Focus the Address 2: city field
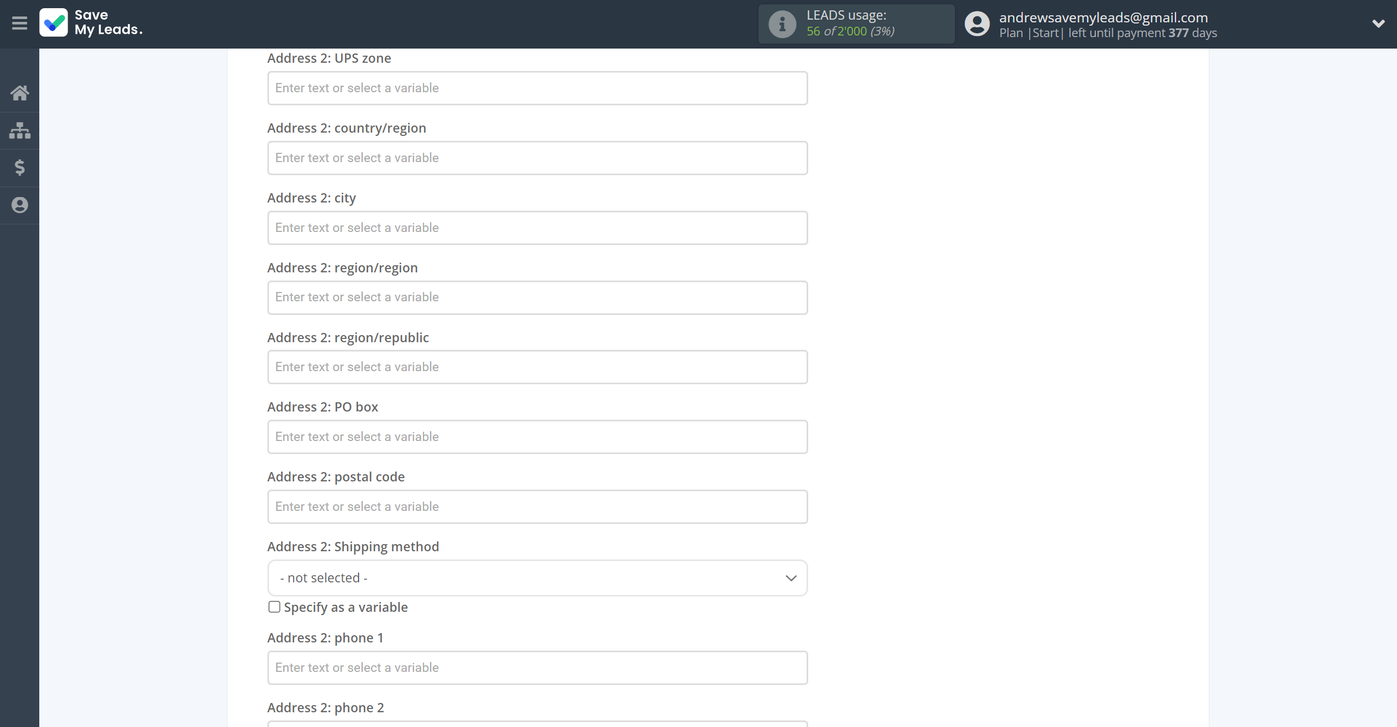Screen dimensions: 1397x727 pyautogui.click(x=538, y=228)
